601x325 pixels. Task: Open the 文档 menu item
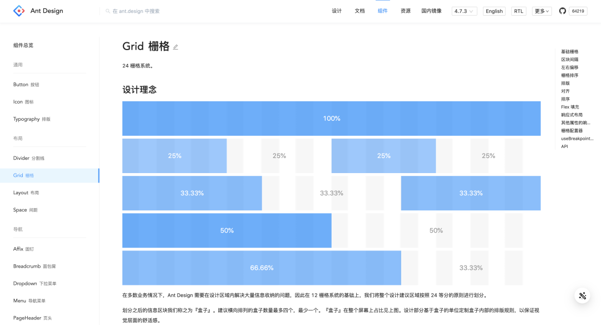click(x=359, y=11)
